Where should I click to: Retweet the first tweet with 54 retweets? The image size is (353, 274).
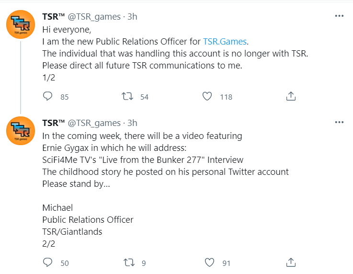[x=127, y=97]
